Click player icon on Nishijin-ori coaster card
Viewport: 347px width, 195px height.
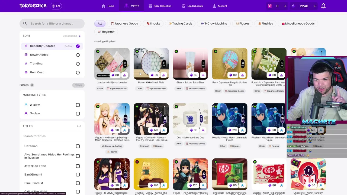click(124, 75)
